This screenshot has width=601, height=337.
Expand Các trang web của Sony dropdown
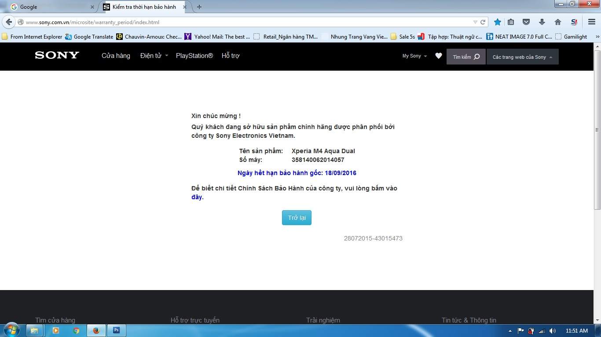tap(523, 57)
